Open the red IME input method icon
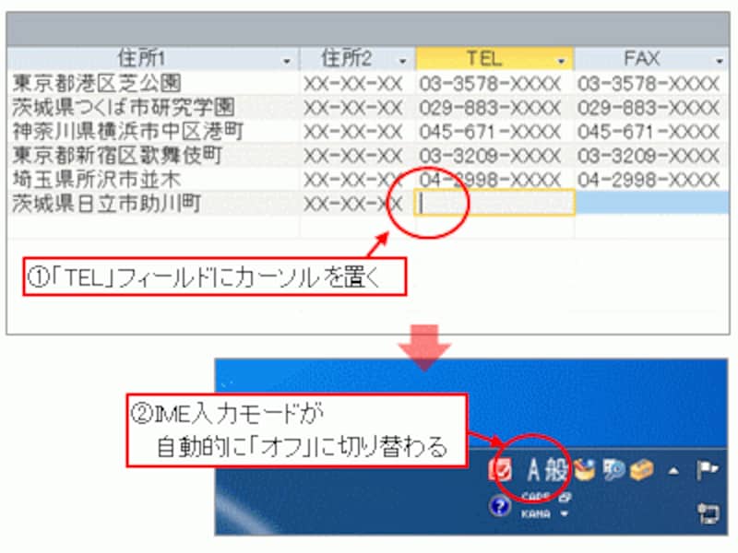The image size is (738, 553). click(500, 469)
